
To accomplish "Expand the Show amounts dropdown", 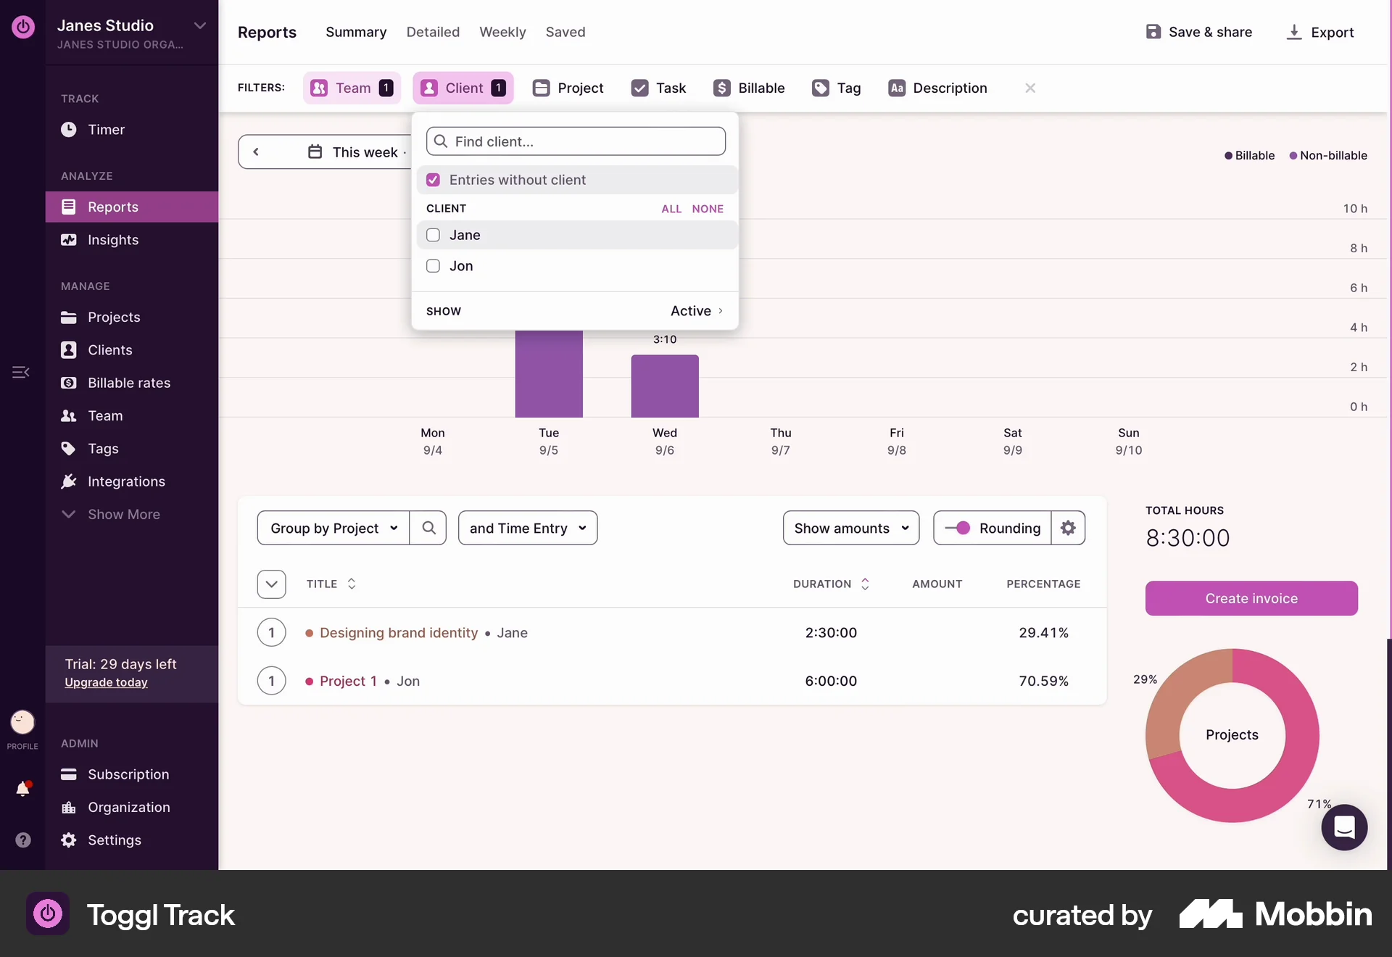I will [x=850, y=528].
